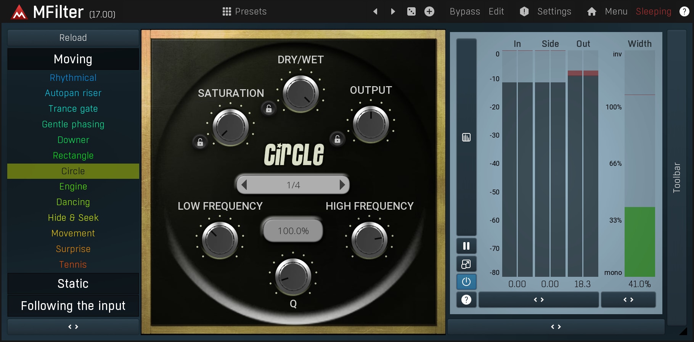Image resolution: width=694 pixels, height=342 pixels.
Task: Expand the Static preset section
Action: [73, 284]
